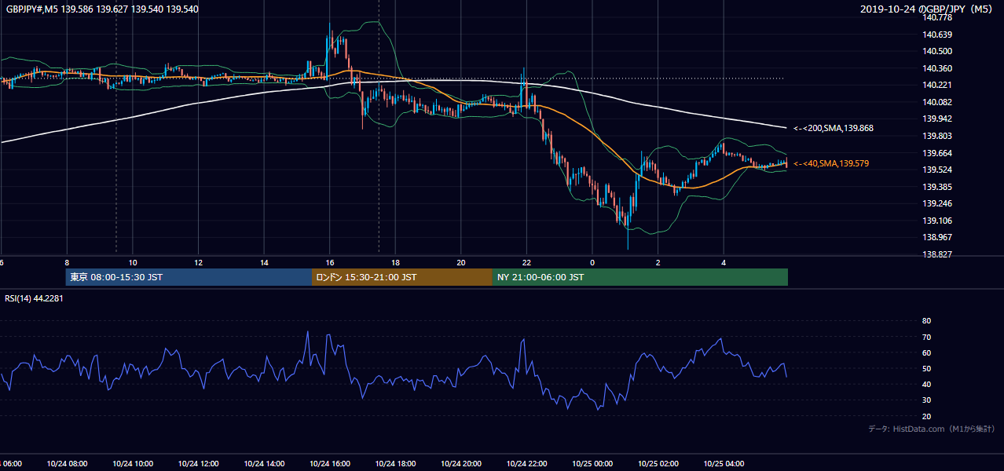Click hour mark 10 under the price chart

point(133,263)
